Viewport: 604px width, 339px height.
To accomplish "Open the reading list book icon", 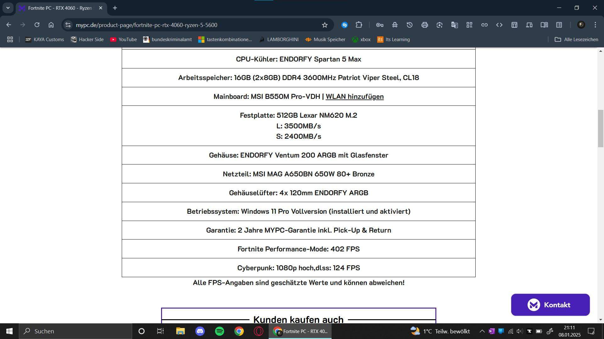I will pos(544,25).
